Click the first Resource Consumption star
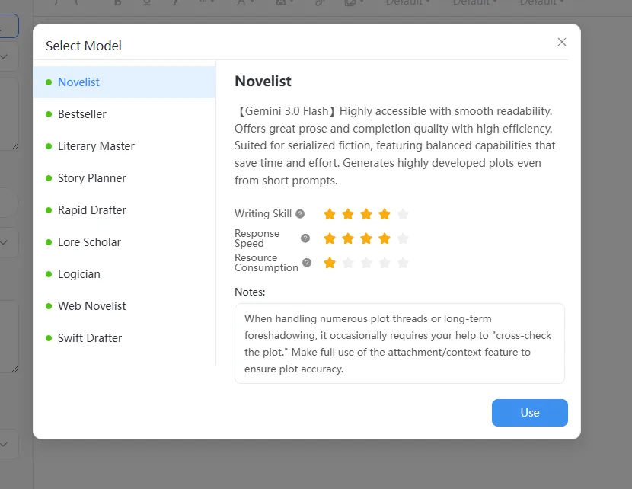This screenshot has width=632, height=489. pyautogui.click(x=330, y=264)
